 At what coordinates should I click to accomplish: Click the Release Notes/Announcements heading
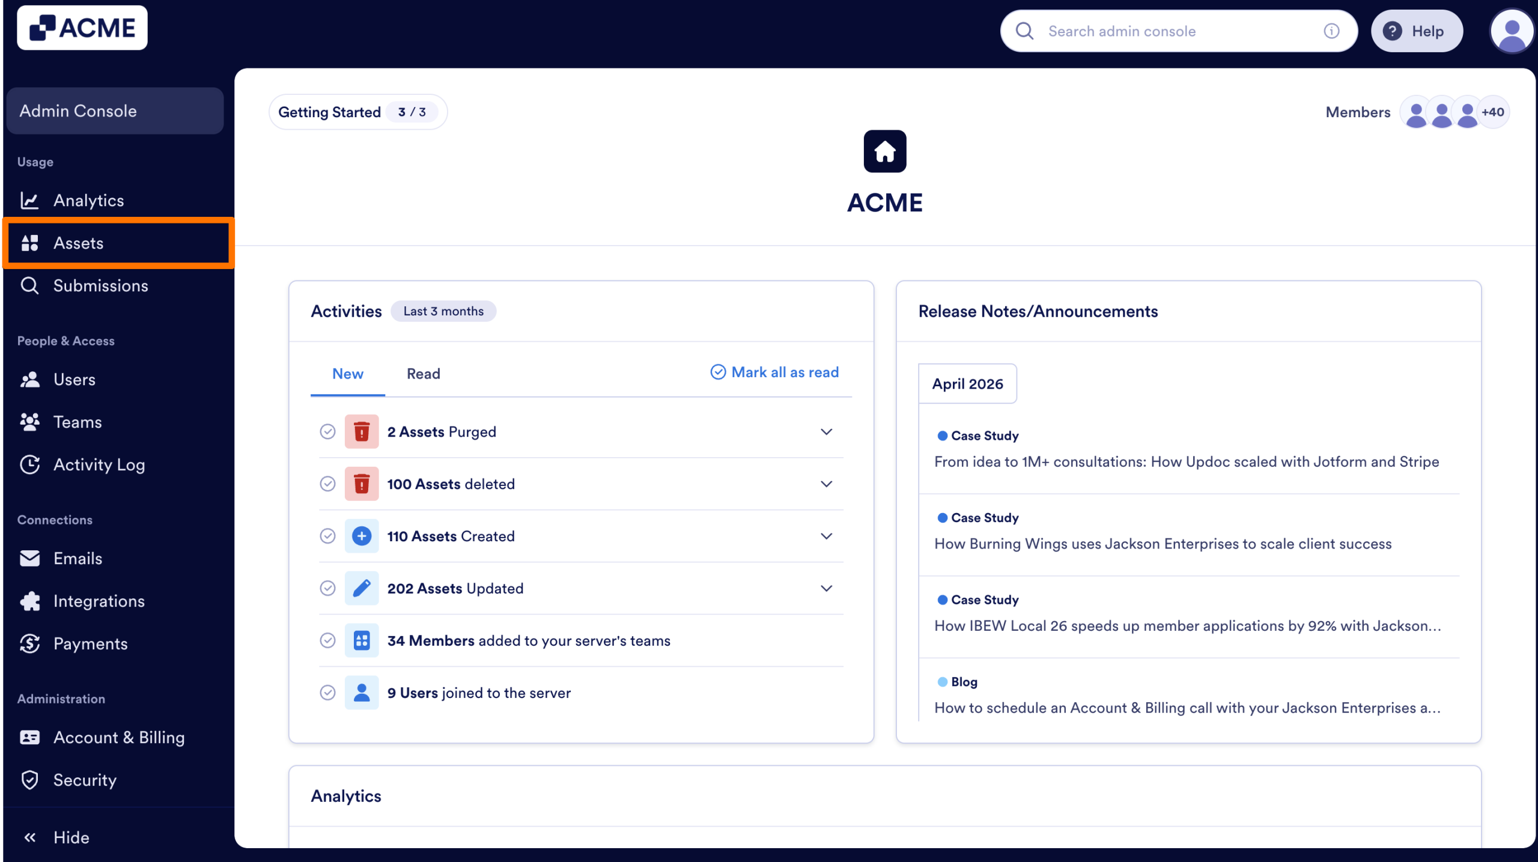click(x=1038, y=312)
